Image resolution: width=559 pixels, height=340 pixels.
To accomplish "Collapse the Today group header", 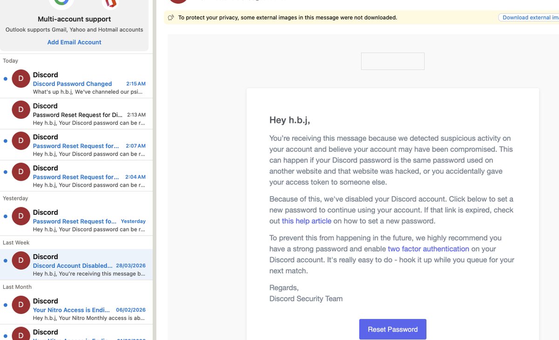I will point(11,61).
